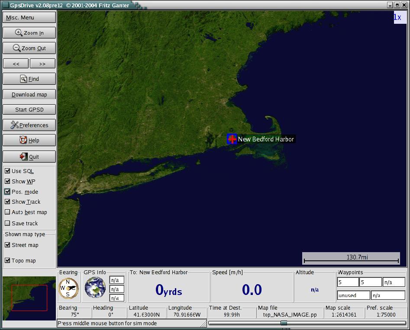Click the >> next scale button
Screen dimensions: 410x330
coord(42,64)
